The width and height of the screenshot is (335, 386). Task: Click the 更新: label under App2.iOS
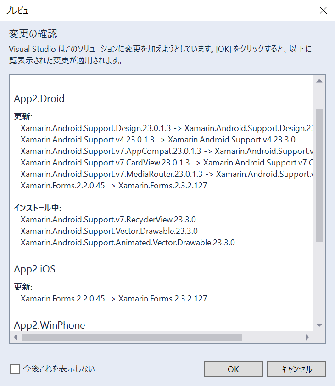click(x=23, y=287)
